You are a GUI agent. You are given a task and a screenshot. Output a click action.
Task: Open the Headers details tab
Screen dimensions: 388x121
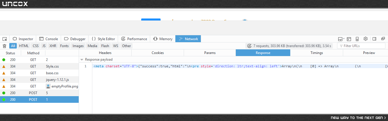pyautogui.click(x=105, y=53)
